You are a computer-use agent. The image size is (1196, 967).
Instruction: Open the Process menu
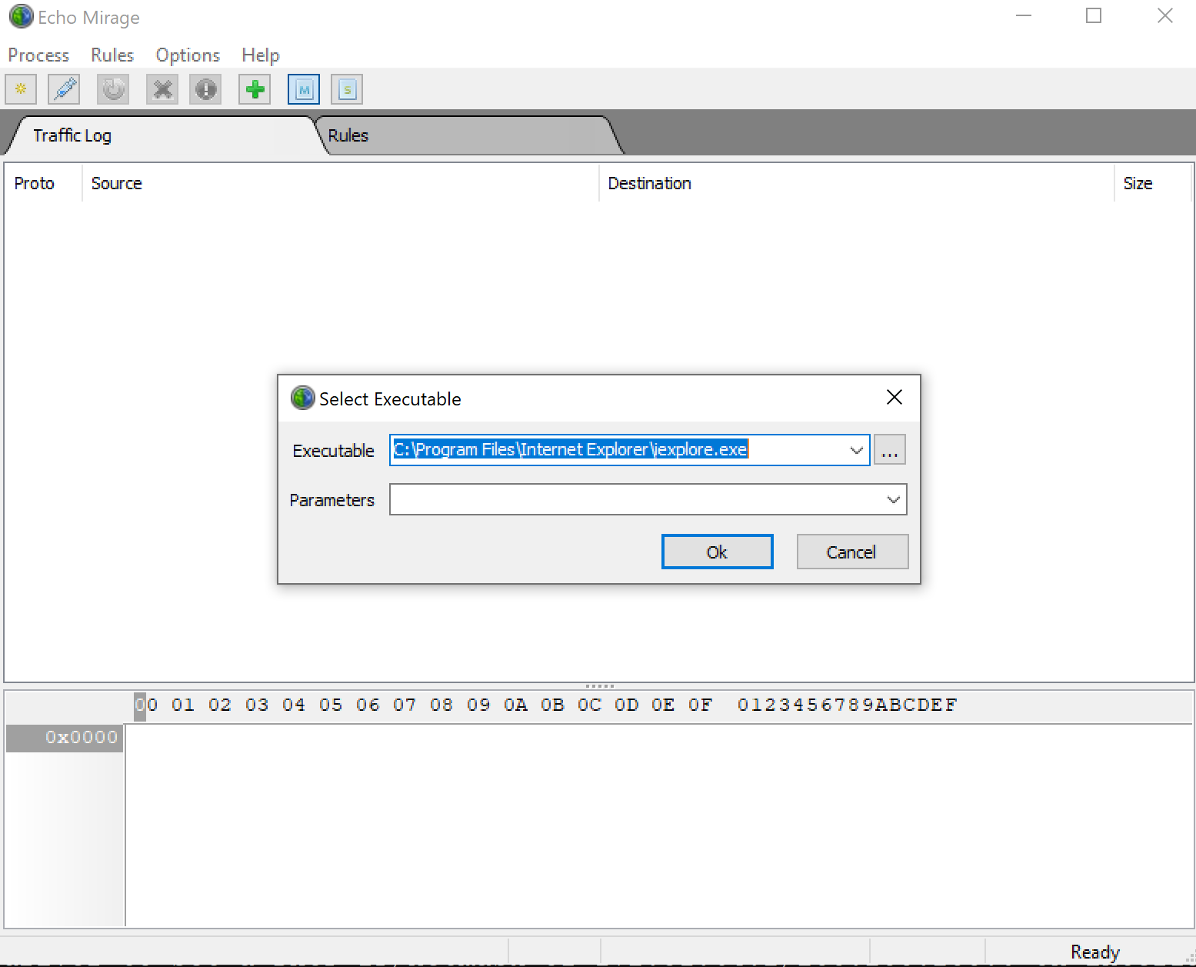tap(38, 55)
